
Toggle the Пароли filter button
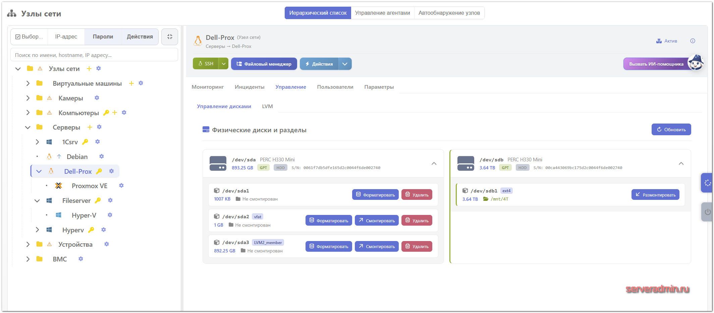[x=103, y=37]
